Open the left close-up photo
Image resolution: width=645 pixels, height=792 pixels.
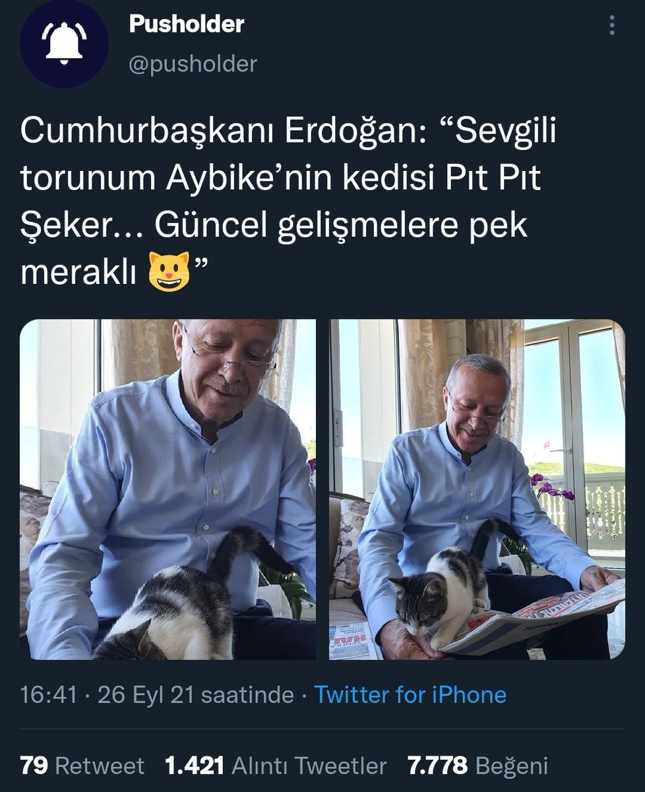click(x=168, y=490)
